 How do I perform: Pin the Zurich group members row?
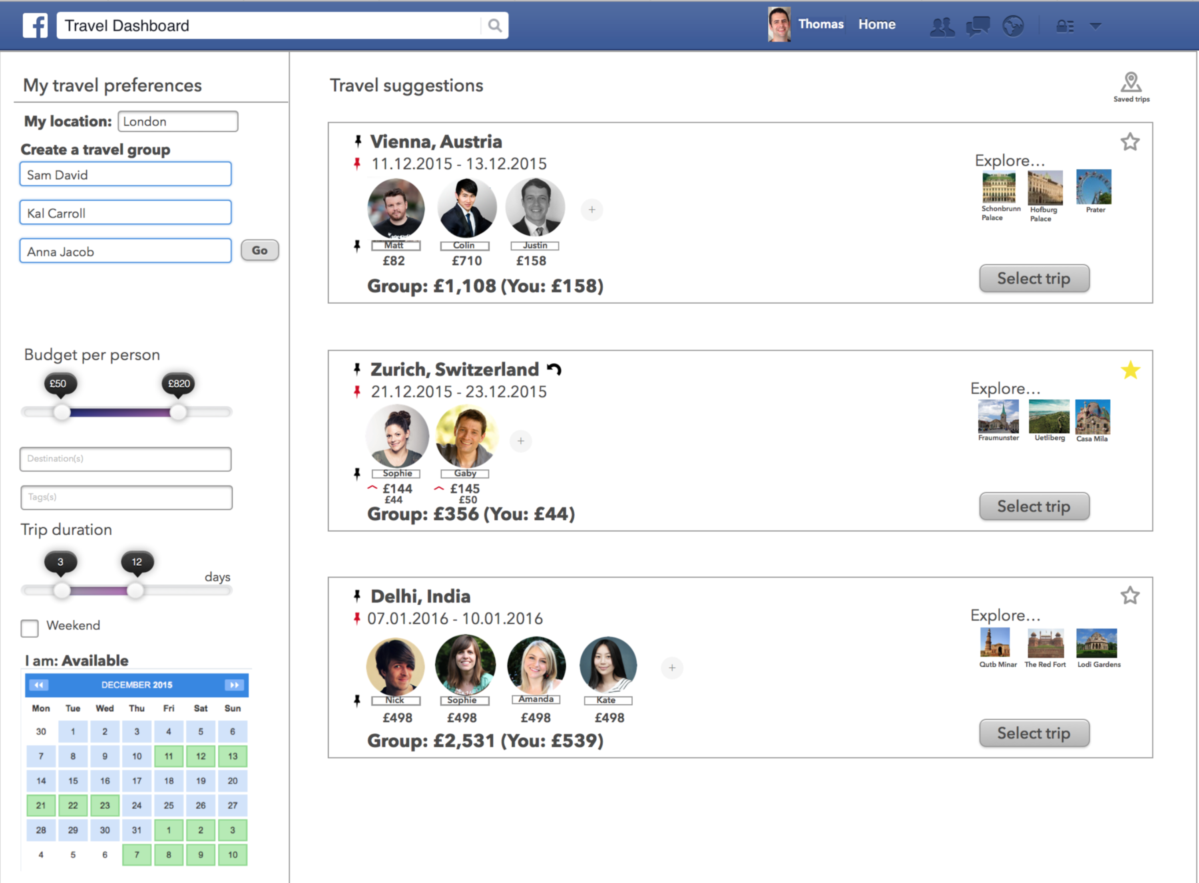click(357, 474)
